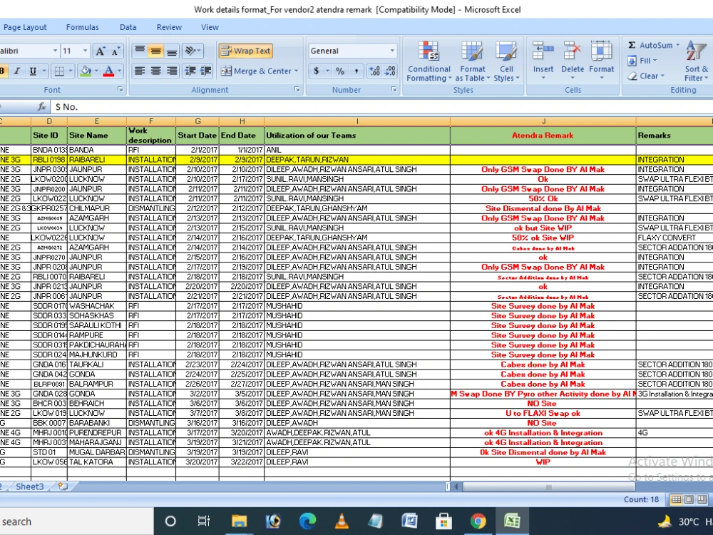
Task: Click the formula bar containing S No.
Action: click(x=381, y=107)
